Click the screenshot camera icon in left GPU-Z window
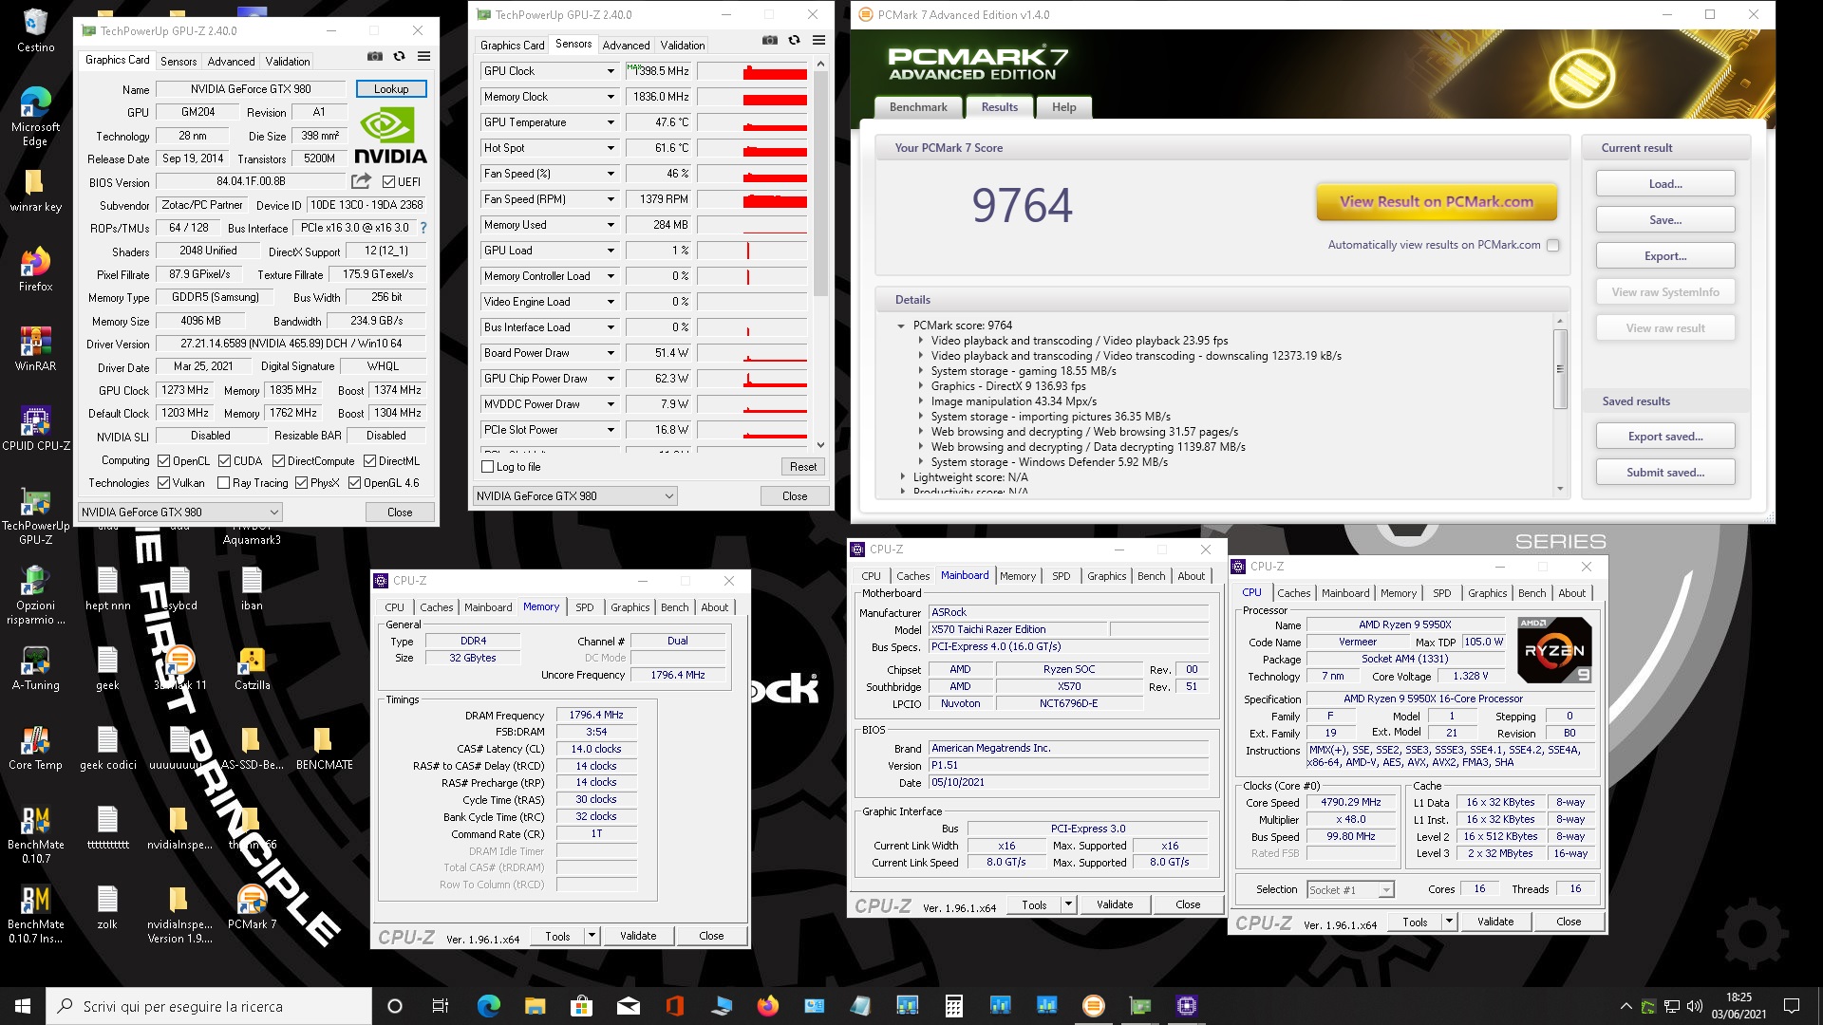This screenshot has width=1823, height=1025. tap(375, 57)
